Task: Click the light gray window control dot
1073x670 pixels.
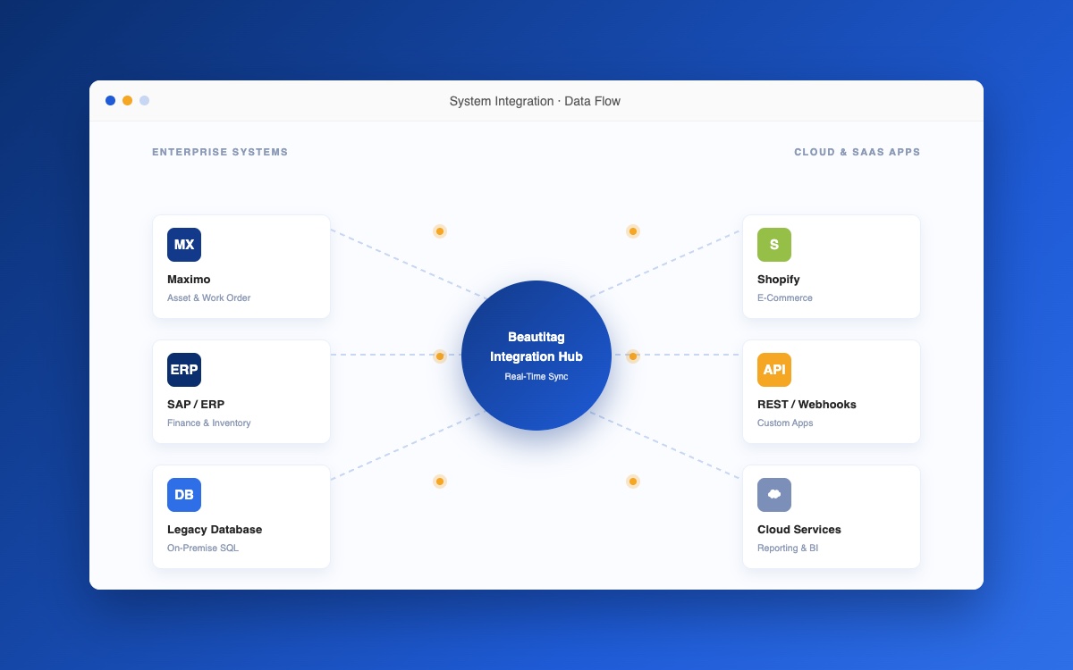Action: pos(145,101)
